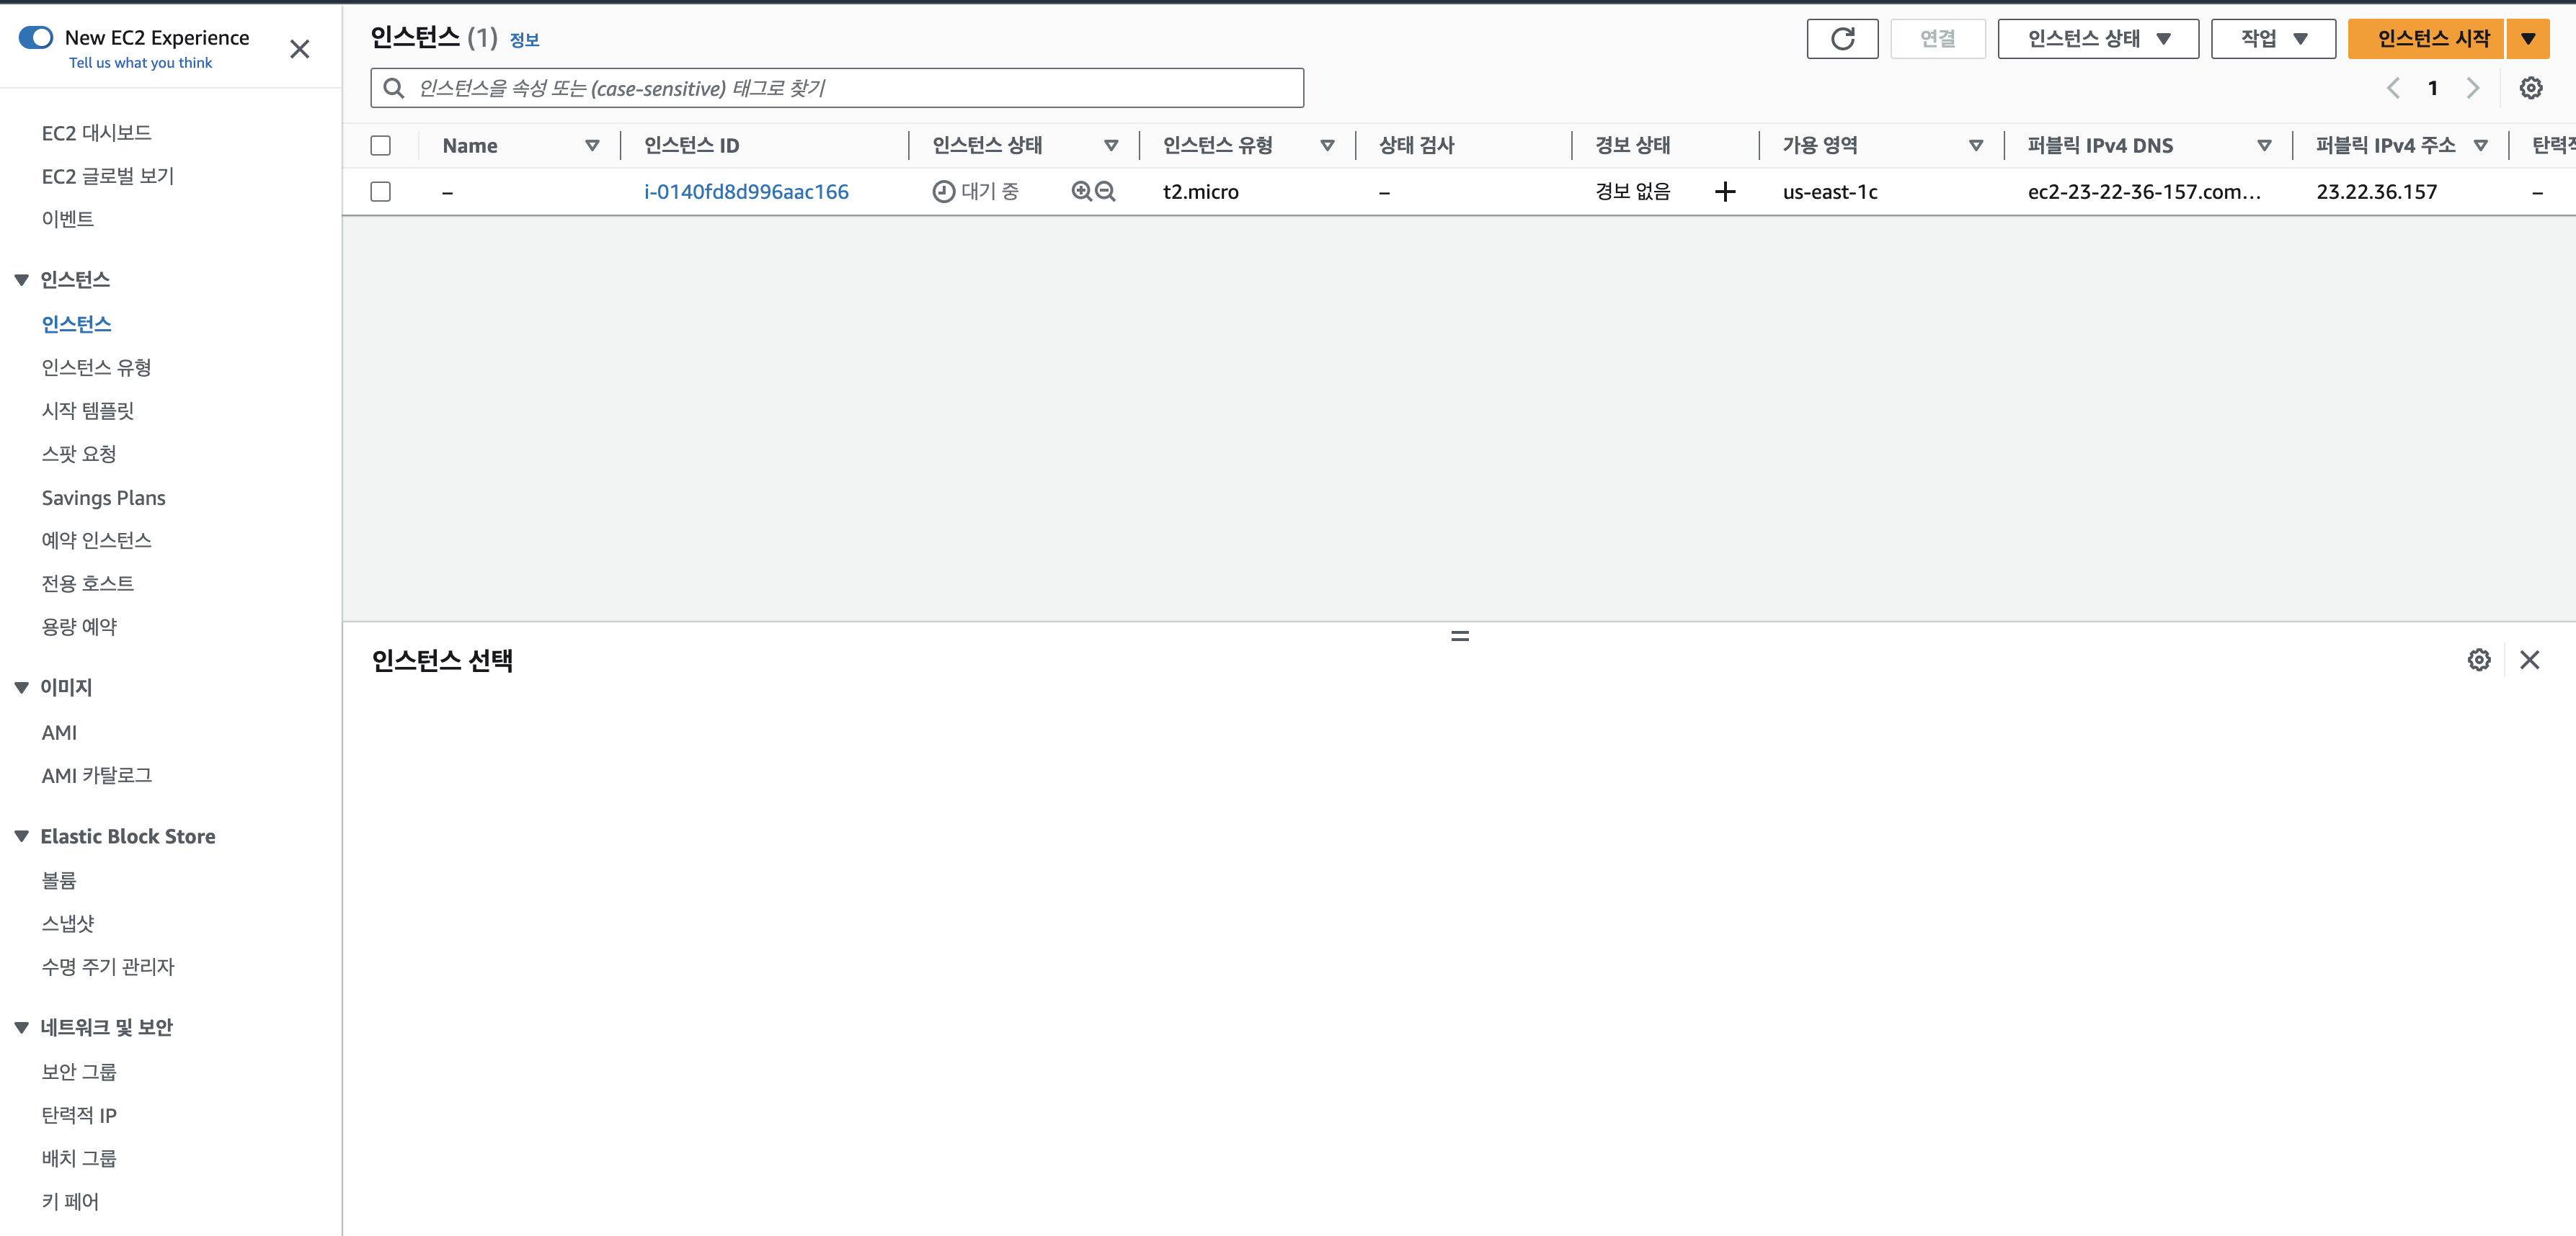This screenshot has height=1236, width=2576.
Task: Dismiss the New EC2 Experience banner
Action: point(299,49)
